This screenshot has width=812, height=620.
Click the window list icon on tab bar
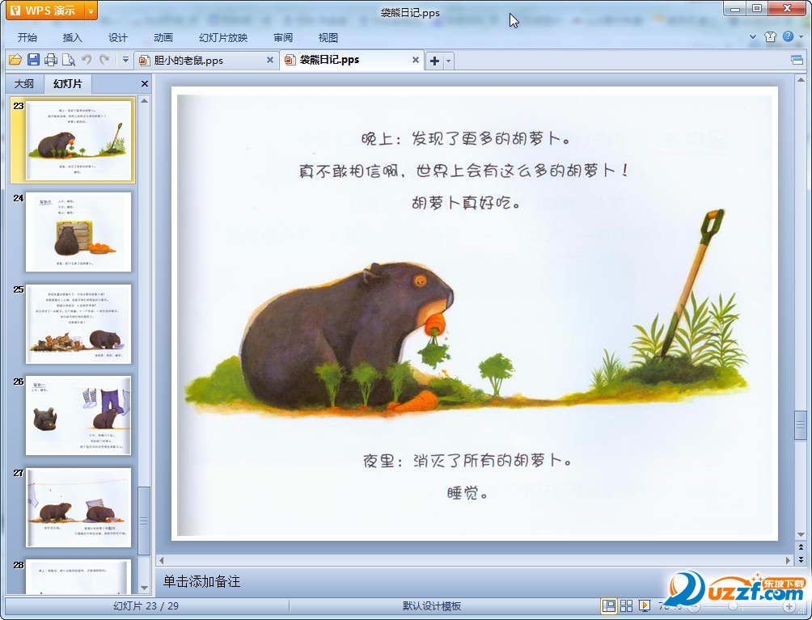[x=797, y=60]
